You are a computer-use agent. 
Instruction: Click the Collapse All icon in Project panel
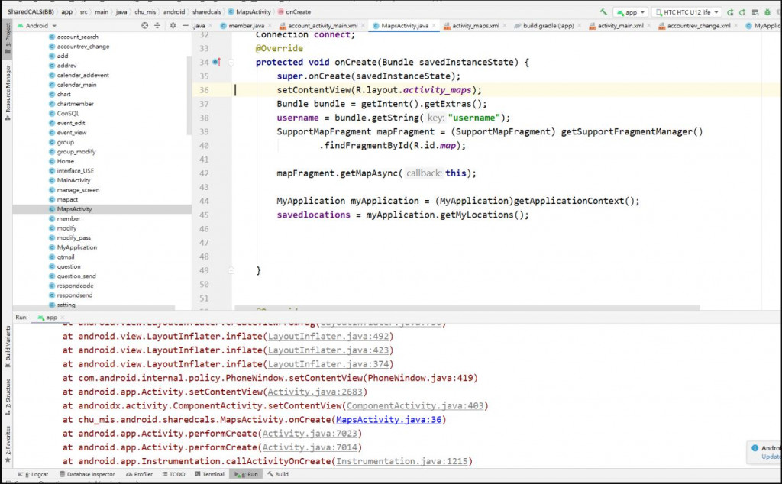pyautogui.click(x=157, y=25)
